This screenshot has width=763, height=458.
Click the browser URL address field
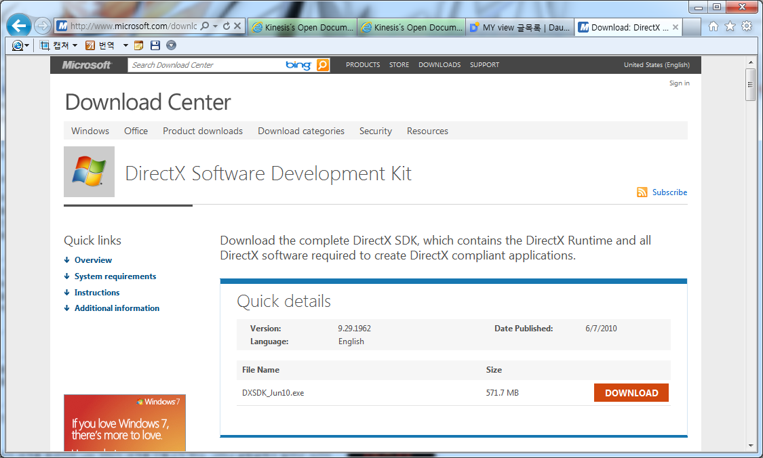coord(132,26)
